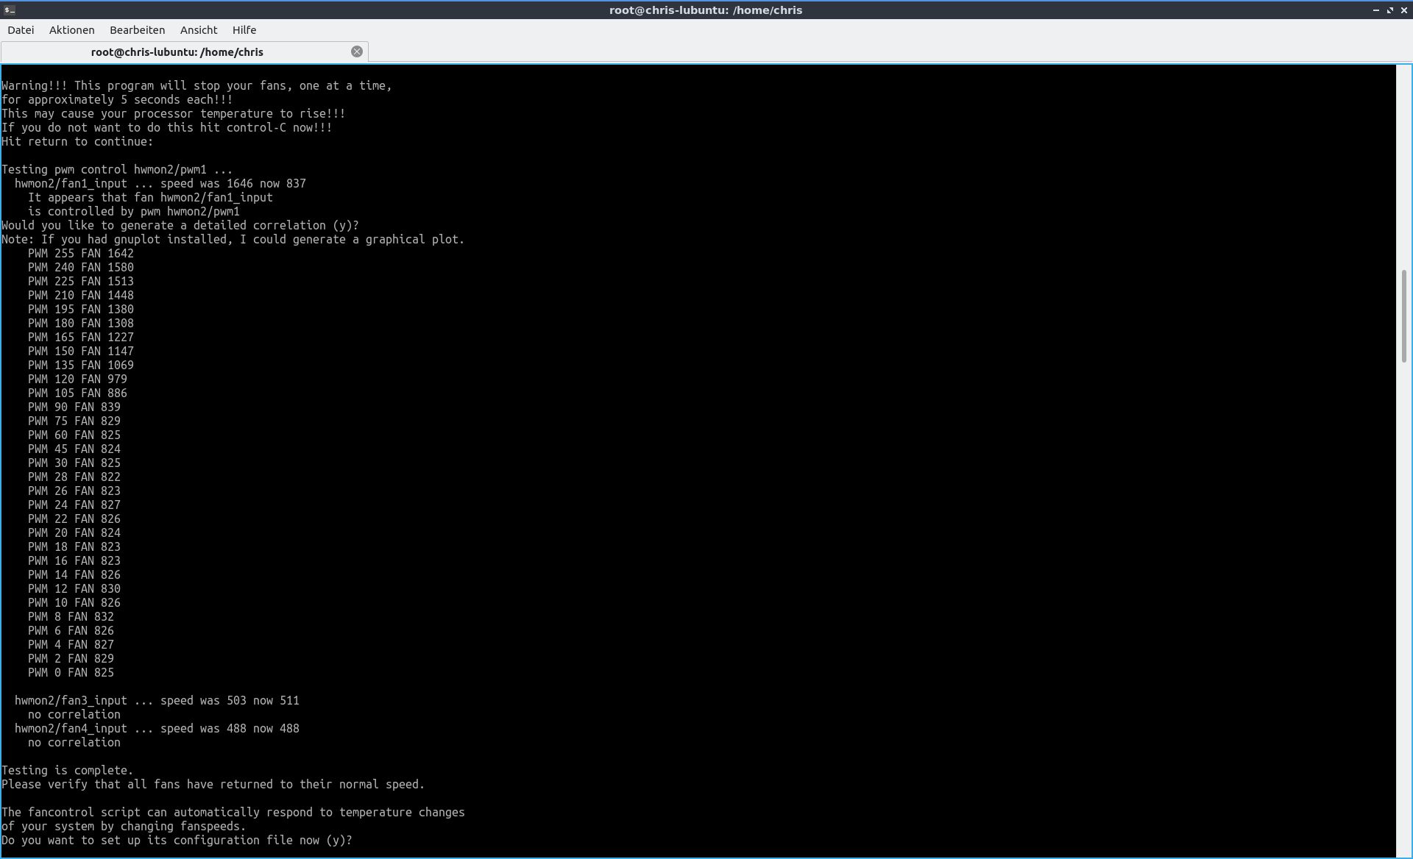Screen dimensions: 1413x859
Task: Click the vertical scrollbar thumb
Action: pos(1404,316)
